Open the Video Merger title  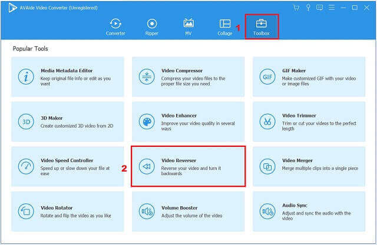click(297, 160)
